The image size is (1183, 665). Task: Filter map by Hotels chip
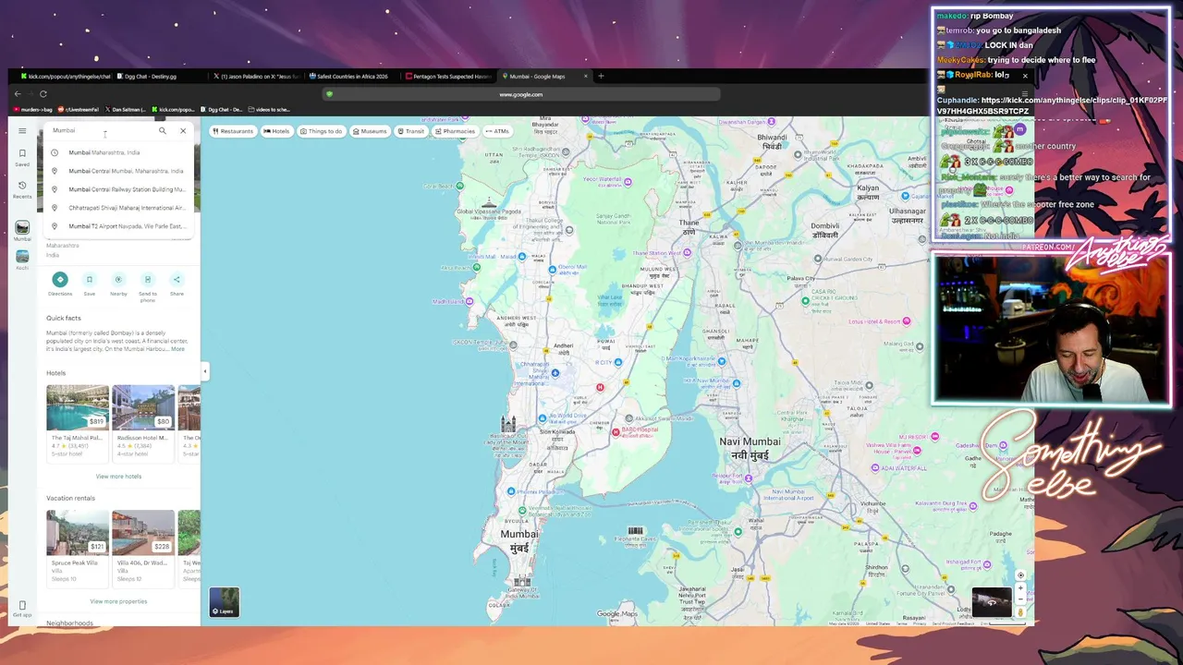pos(276,131)
